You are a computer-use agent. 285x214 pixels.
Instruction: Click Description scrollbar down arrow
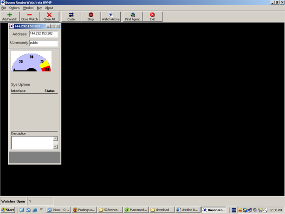coord(55,147)
